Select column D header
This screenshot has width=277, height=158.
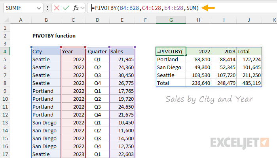click(x=97, y=20)
